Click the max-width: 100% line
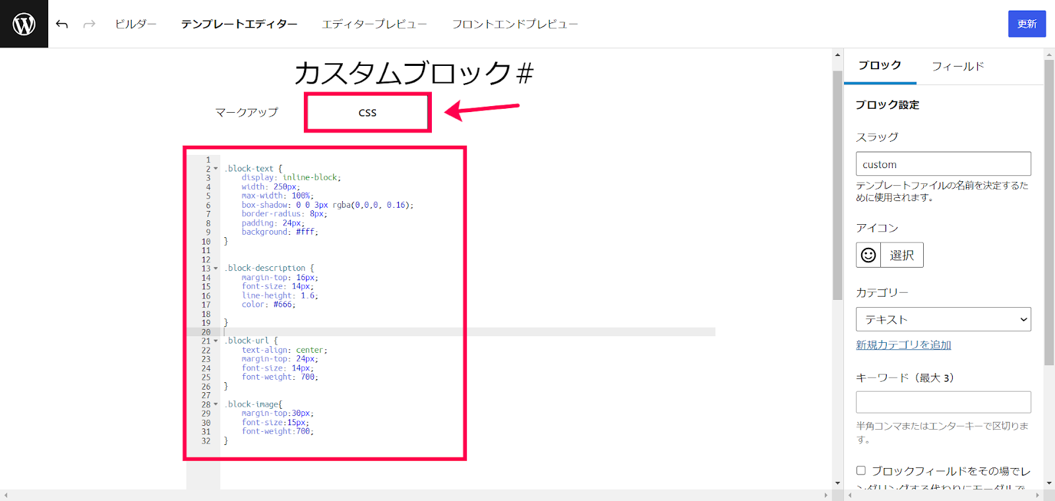 278,196
